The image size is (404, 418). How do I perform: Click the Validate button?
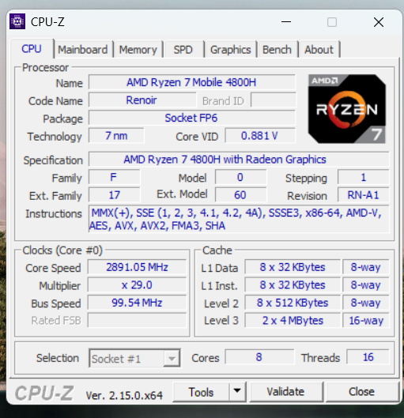[285, 391]
